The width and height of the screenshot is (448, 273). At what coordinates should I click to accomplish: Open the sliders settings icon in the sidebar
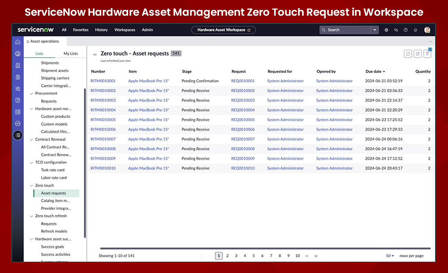point(17,88)
